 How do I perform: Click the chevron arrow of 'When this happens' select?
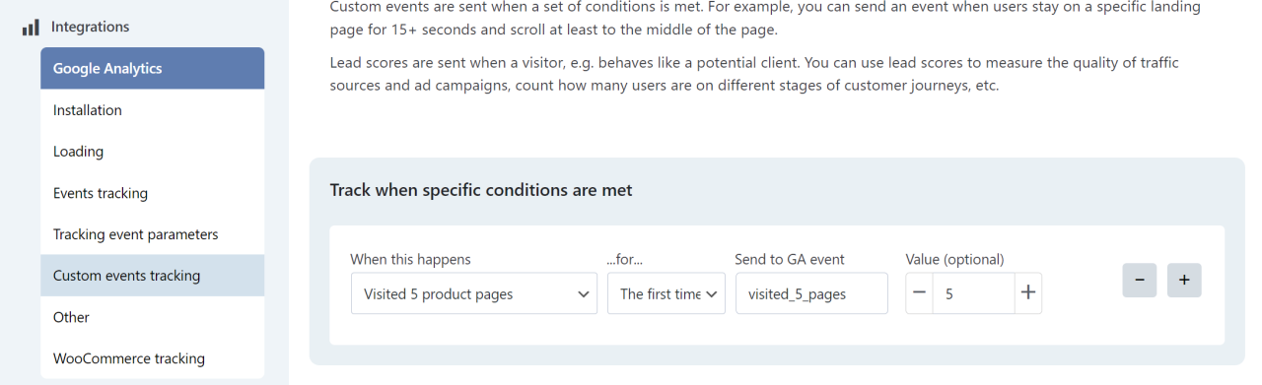coord(583,294)
